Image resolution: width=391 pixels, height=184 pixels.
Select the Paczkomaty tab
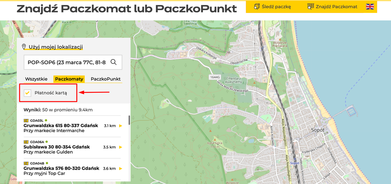[x=69, y=79]
